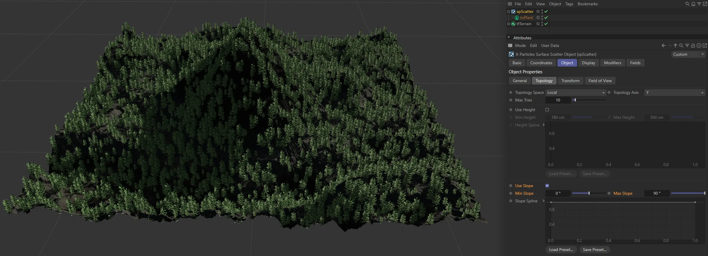Screen dimensions: 708x256
Task: Click Save Preset under Slope Spline
Action: point(594,250)
